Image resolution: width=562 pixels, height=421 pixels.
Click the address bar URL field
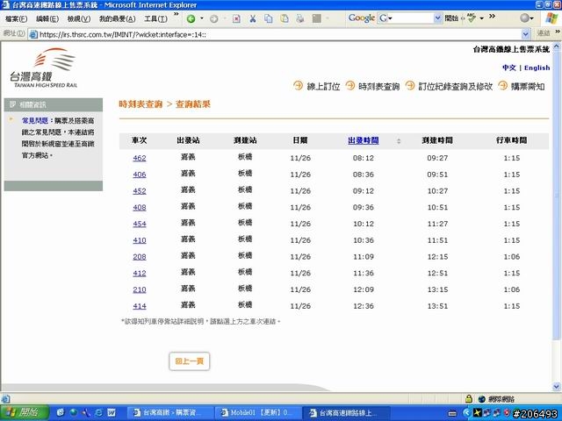pyautogui.click(x=279, y=34)
